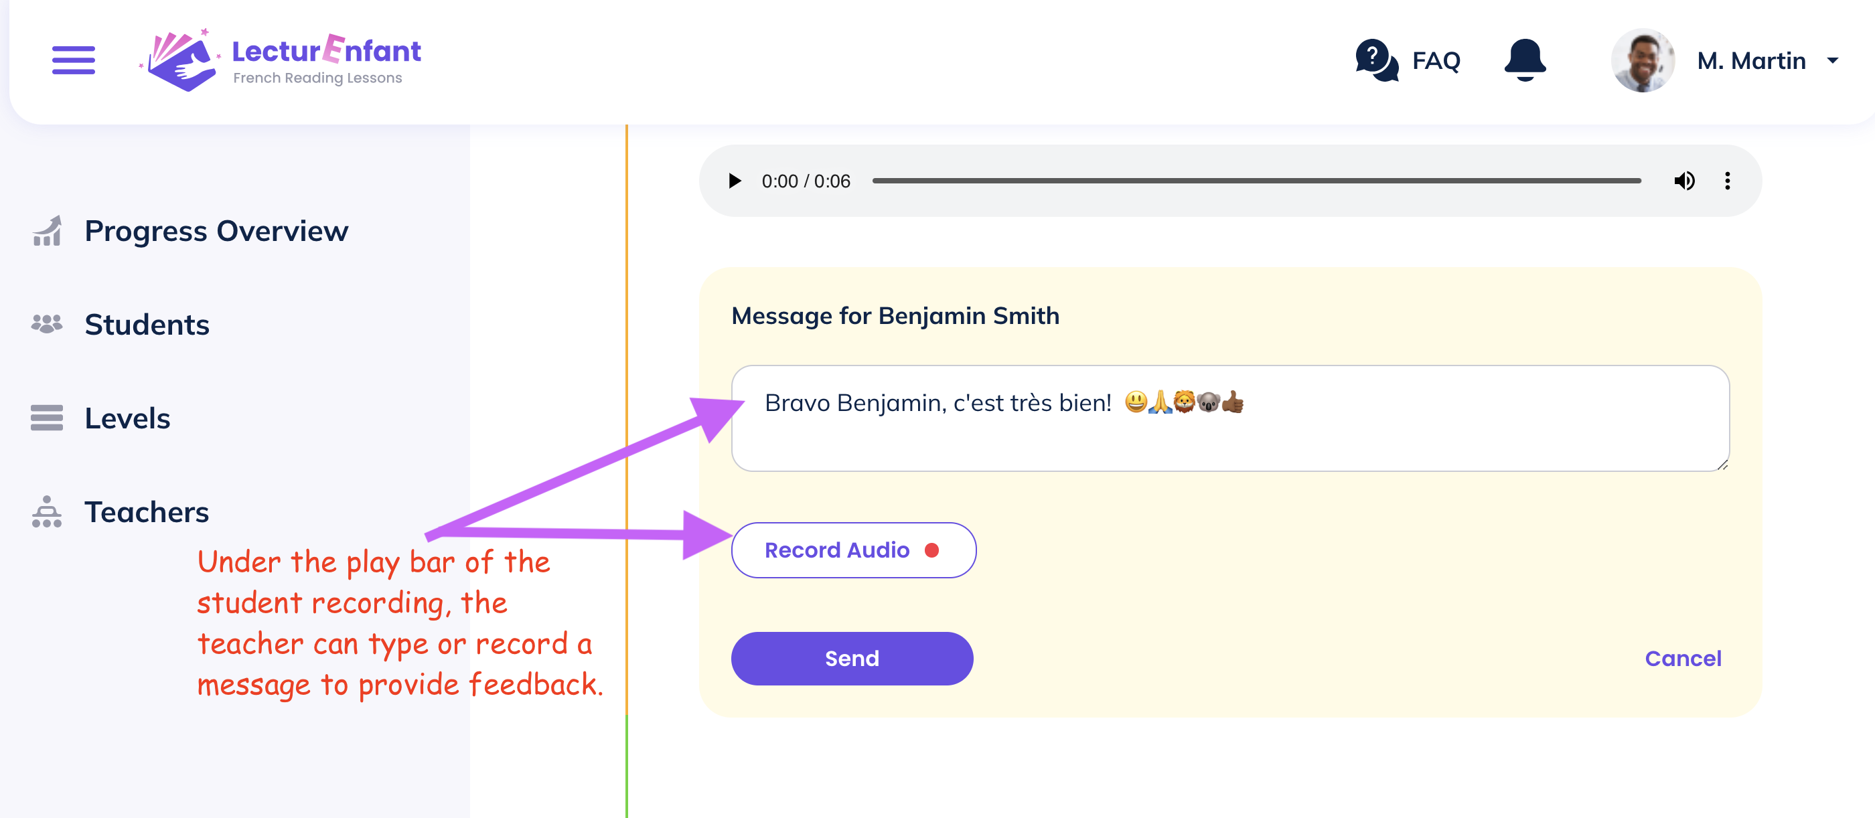Click the Record Audio button

pos(852,550)
